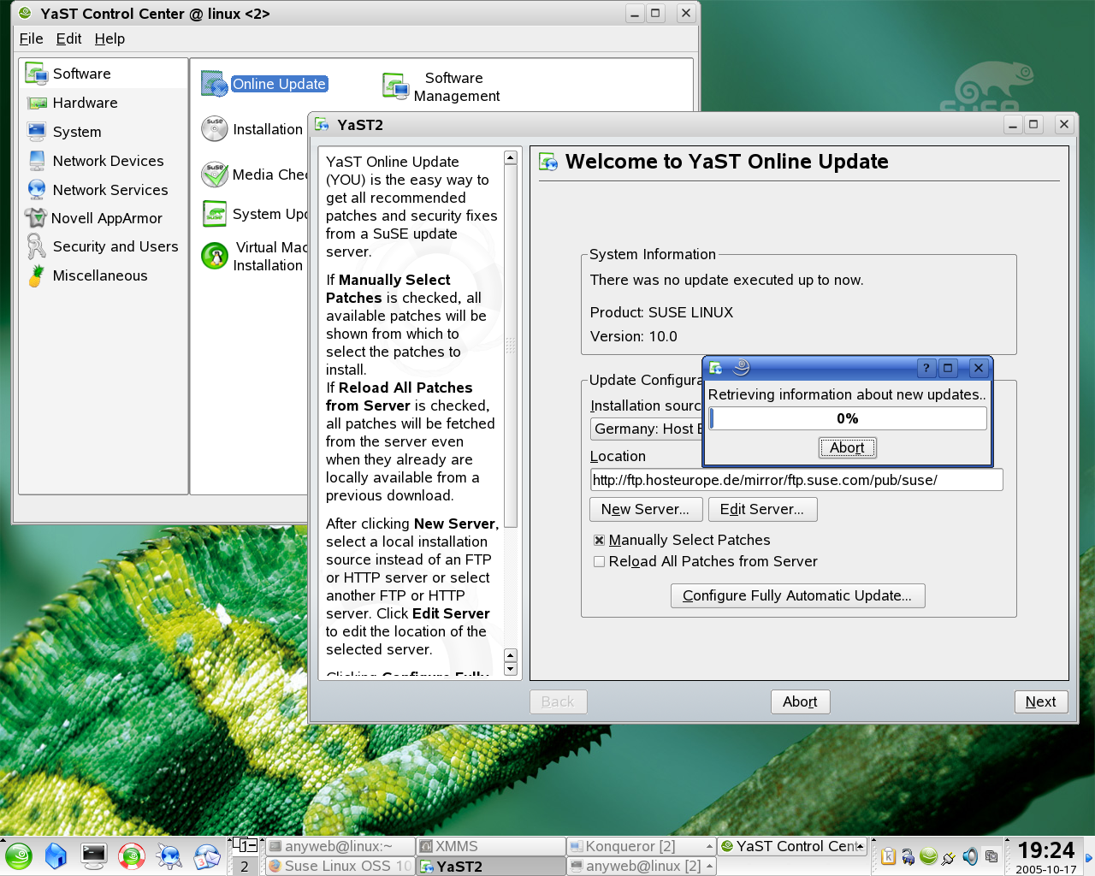1095x876 pixels.
Task: Click Configure Fully Automatic Update button
Action: coord(797,596)
